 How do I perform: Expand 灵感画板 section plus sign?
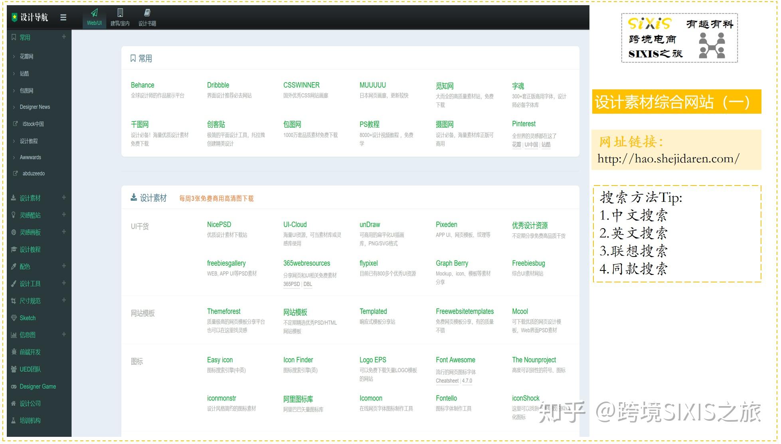pos(64,231)
